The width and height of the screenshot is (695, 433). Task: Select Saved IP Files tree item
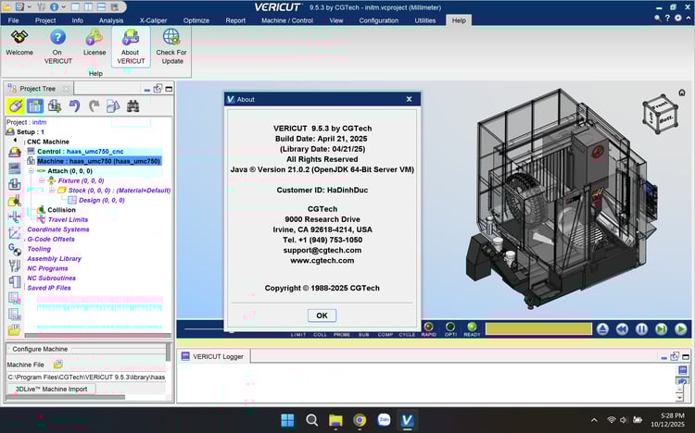point(49,288)
